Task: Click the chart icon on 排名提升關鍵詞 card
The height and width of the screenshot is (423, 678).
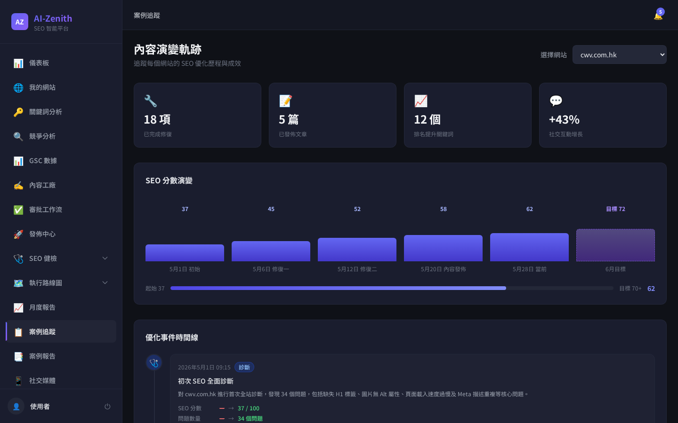Action: (x=420, y=101)
